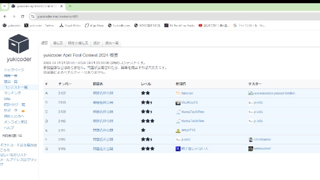Open problem 3109 title link
The height and width of the screenshot is (180, 320).
[x=103, y=112]
